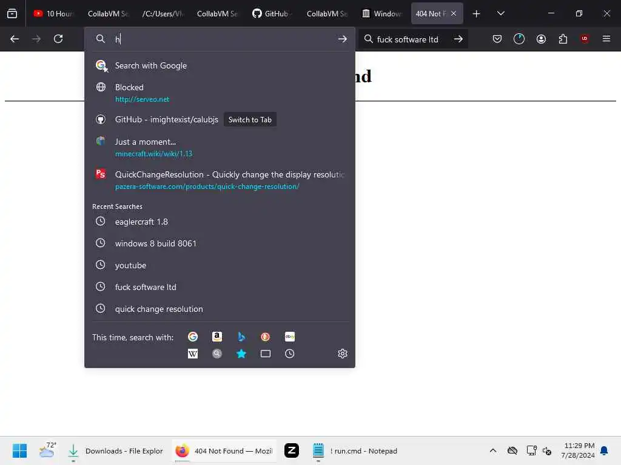Image resolution: width=621 pixels, height=465 pixels.
Task: Search this time with DuckDuckGo
Action: pos(266,337)
